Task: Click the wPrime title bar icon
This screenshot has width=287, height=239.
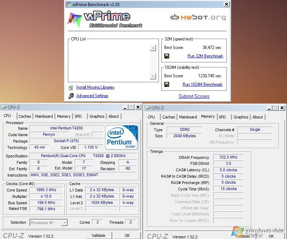Action: click(69, 4)
